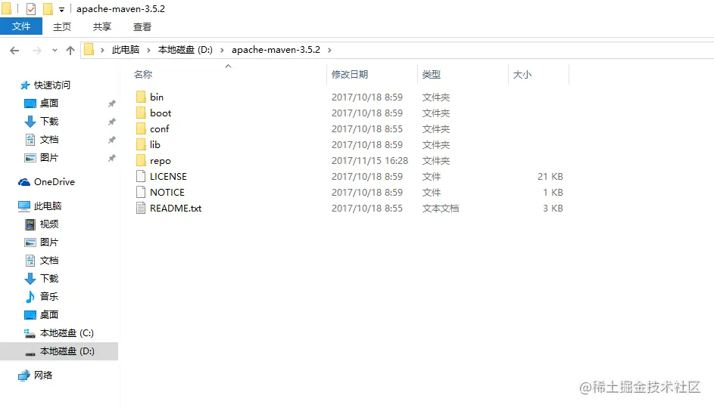Screen dimensions: 714x408
Task: Click the 2017/11/15 16:28 date cell
Action: (369, 160)
